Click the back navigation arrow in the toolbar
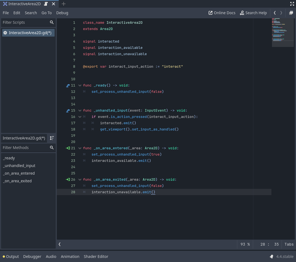296x262 pixels. 275,13
